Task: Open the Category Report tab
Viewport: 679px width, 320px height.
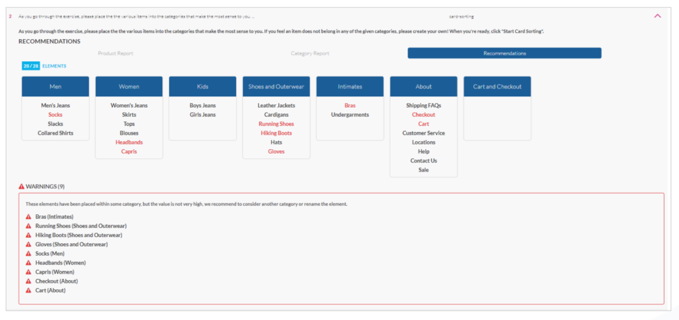Action: (x=310, y=53)
